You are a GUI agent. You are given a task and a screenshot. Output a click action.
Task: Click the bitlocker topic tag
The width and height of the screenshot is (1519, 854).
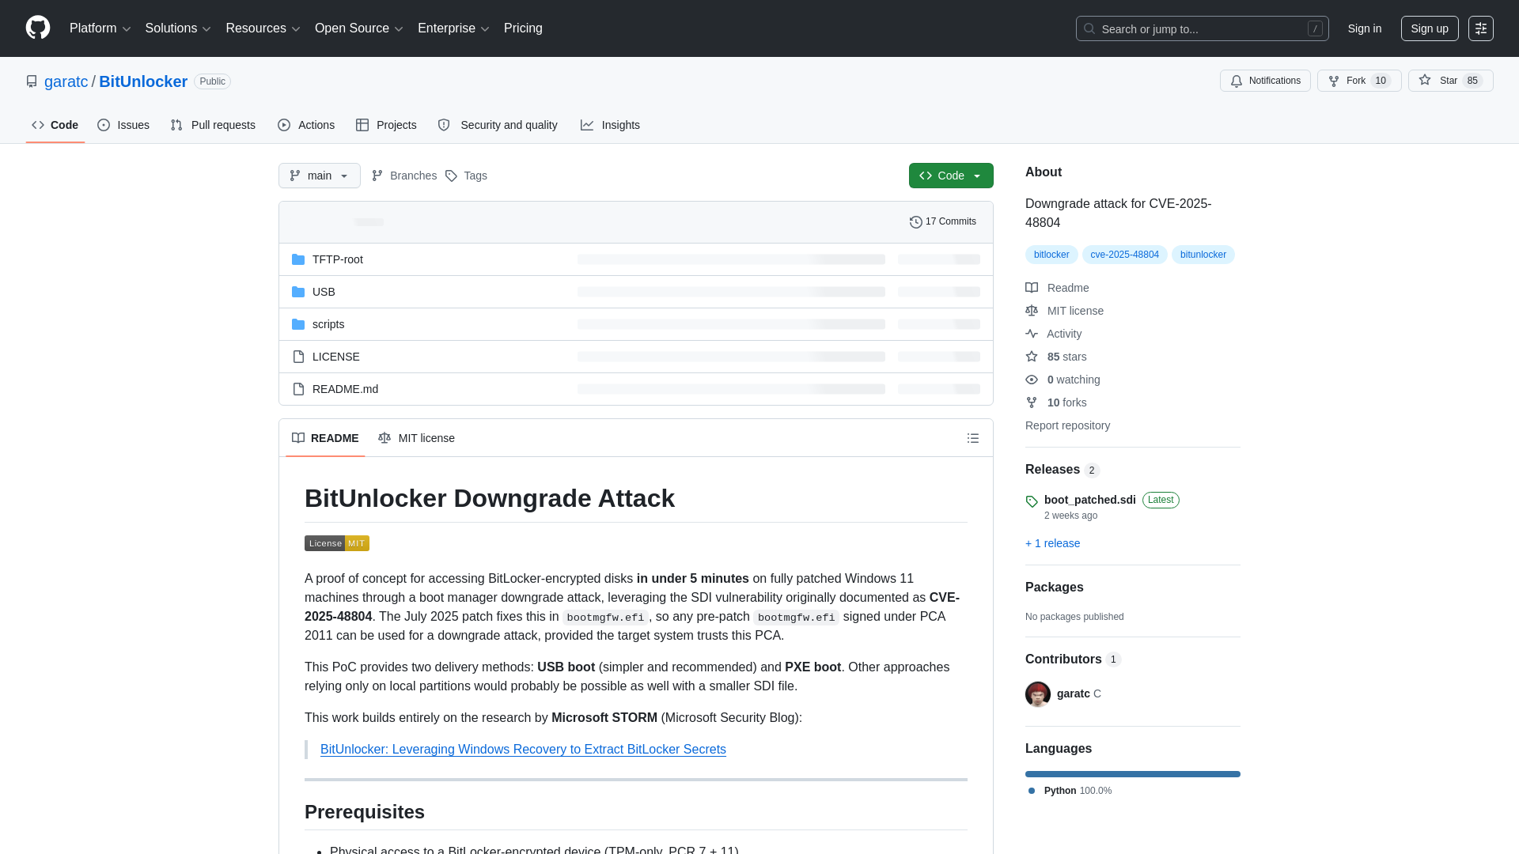1051,255
